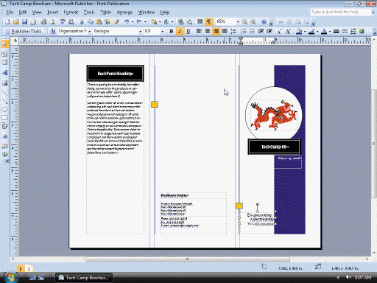Select the Insert Table tool
The image size is (377, 283).
4,63
